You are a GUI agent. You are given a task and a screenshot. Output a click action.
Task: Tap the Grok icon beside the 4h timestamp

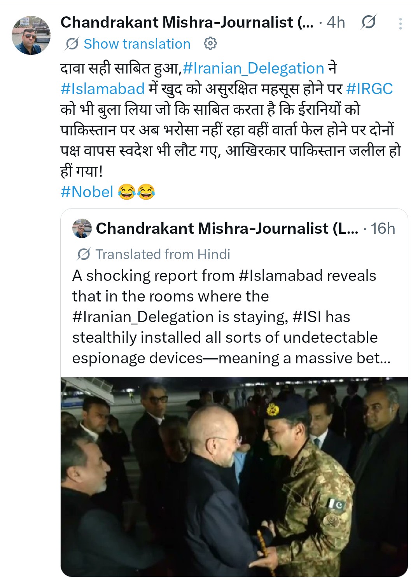click(368, 22)
